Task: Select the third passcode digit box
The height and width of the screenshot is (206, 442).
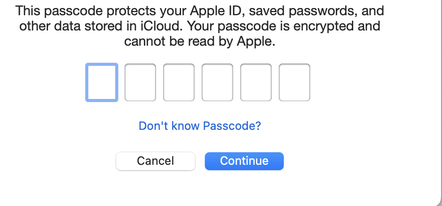Action: point(179,82)
